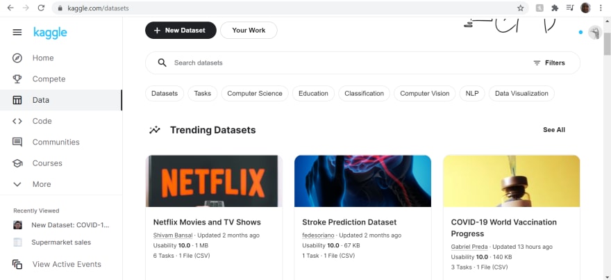The width and height of the screenshot is (611, 280).
Task: Click the browser back arrow
Action: click(x=10, y=8)
